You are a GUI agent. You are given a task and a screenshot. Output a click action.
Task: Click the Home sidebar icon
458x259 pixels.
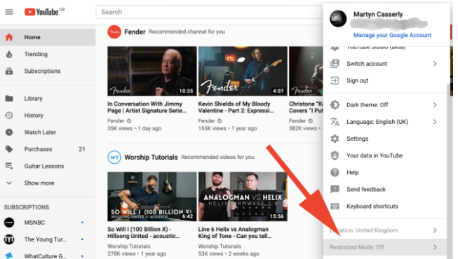(x=9, y=37)
